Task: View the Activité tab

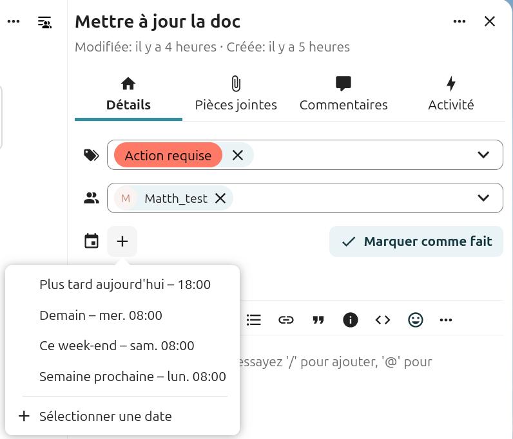Action: 451,94
